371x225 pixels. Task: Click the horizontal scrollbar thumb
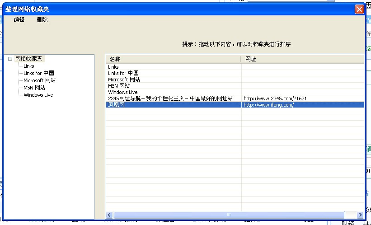point(229,215)
